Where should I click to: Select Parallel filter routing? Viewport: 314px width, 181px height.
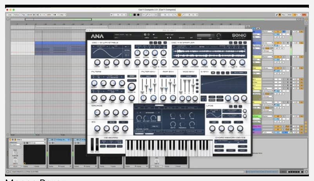point(132,80)
